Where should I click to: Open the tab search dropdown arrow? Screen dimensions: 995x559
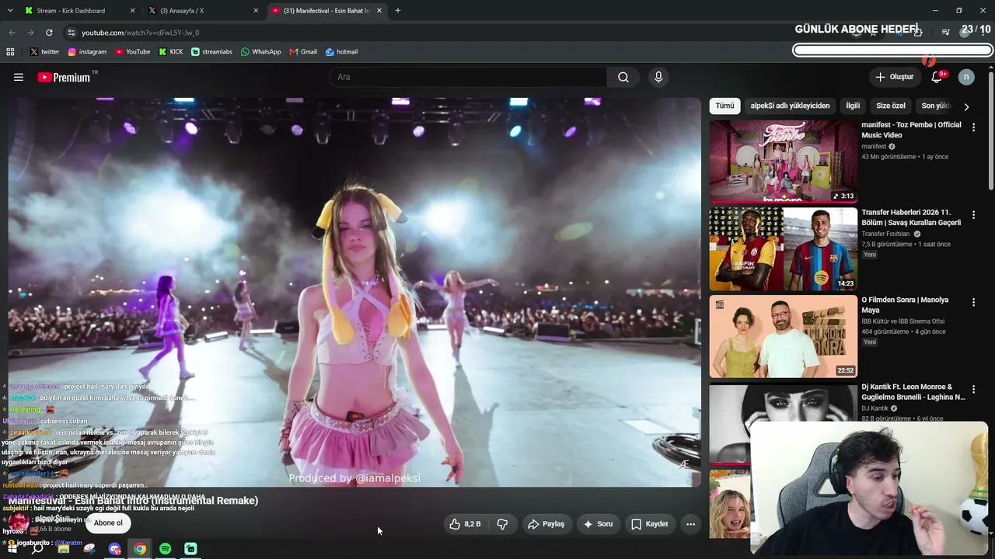click(10, 11)
